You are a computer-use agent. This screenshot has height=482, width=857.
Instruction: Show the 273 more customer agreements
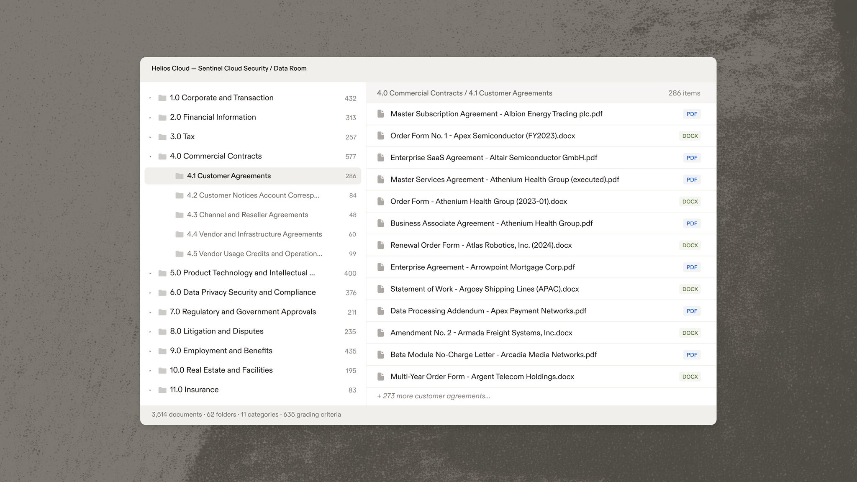click(434, 396)
